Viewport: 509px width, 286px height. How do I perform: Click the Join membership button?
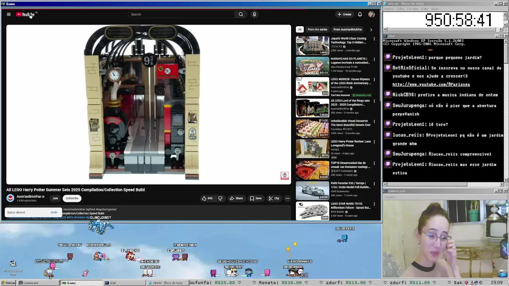pos(55,198)
